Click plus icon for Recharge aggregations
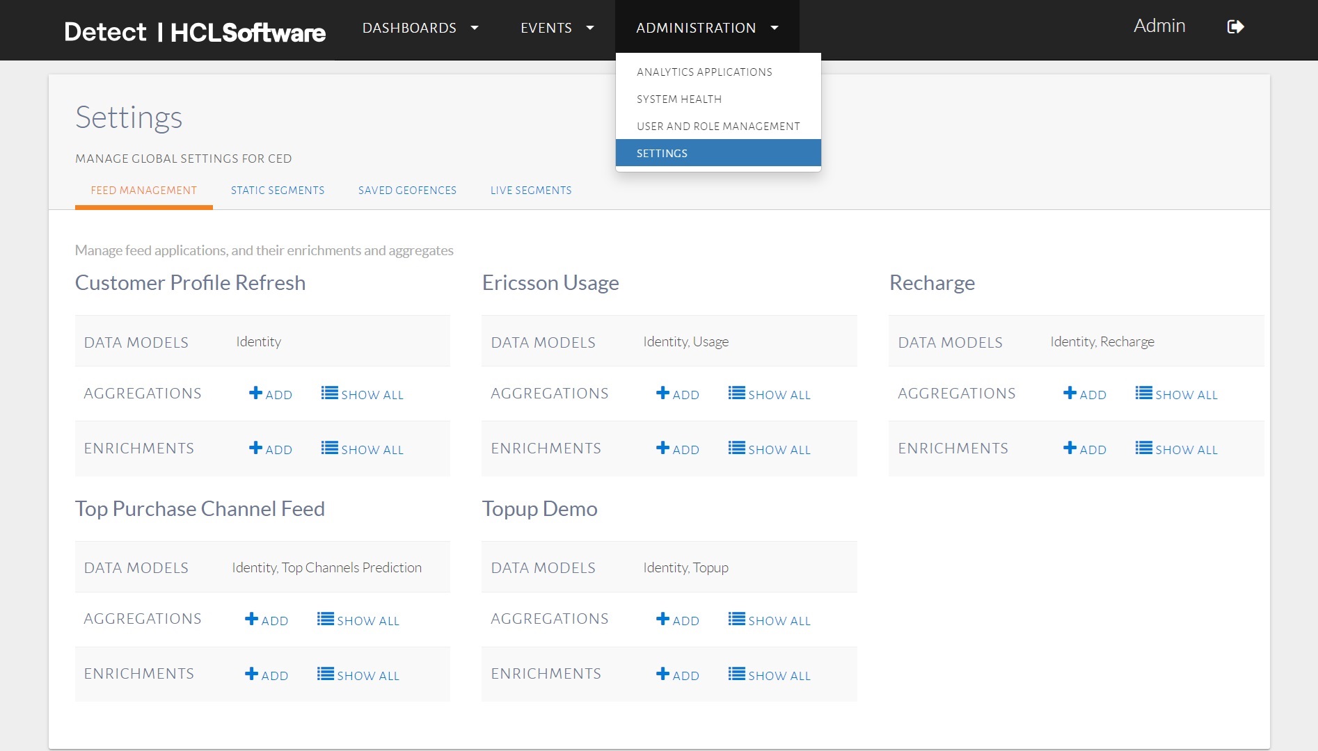Screen dimensions: 1318x751 [1070, 393]
